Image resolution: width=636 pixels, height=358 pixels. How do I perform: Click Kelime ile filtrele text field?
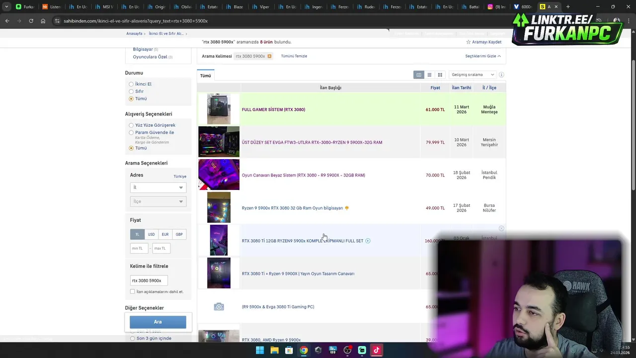click(149, 280)
